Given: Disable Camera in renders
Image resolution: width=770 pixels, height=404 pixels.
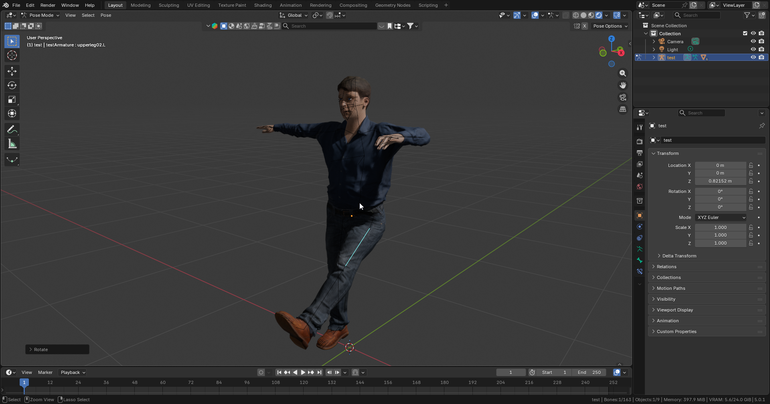Looking at the screenshot, I should click(x=761, y=41).
